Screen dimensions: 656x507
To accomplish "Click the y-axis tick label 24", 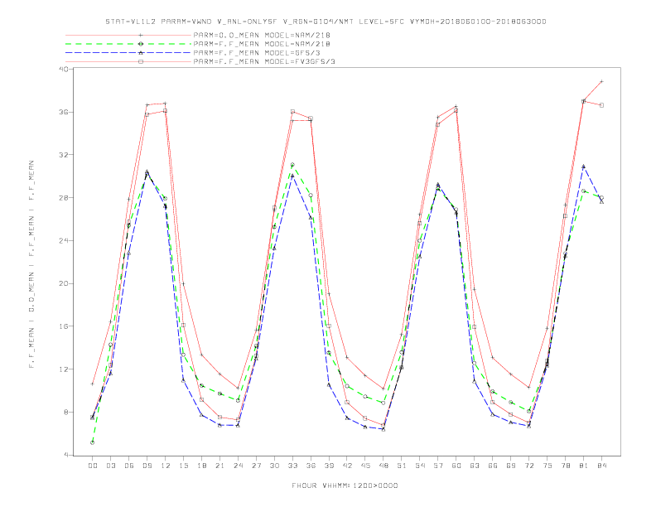I will coord(64,240).
